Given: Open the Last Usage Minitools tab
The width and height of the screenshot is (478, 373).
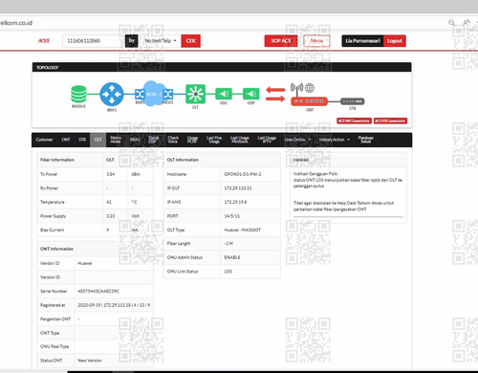Looking at the screenshot, I should [240, 140].
